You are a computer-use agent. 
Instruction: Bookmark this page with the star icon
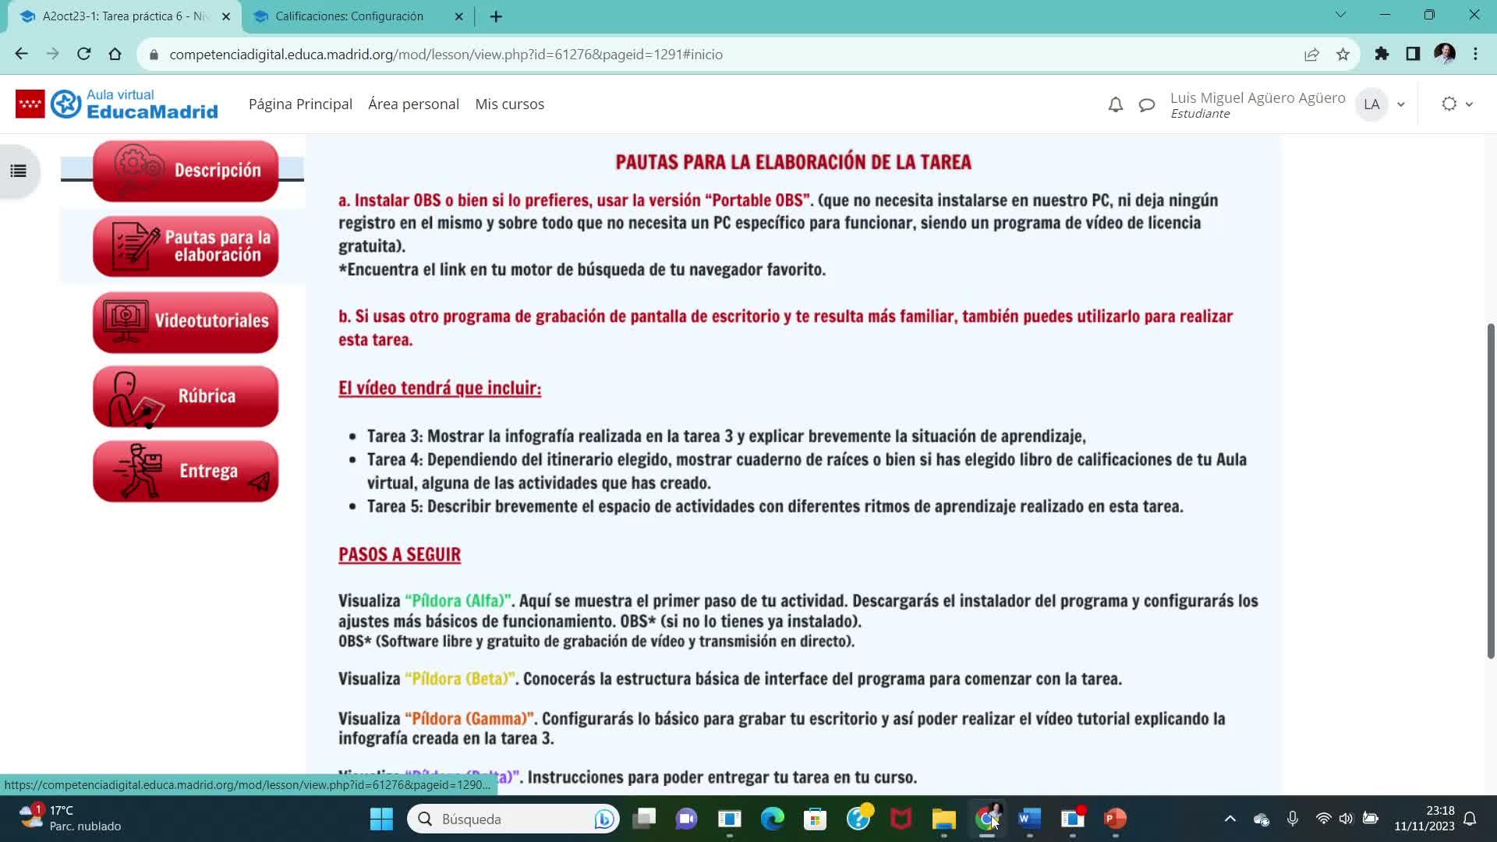[x=1343, y=55]
